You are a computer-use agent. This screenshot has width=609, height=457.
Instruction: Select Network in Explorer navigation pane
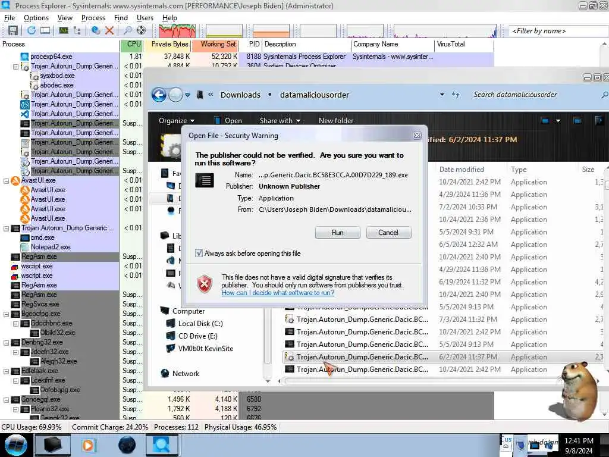coord(180,374)
